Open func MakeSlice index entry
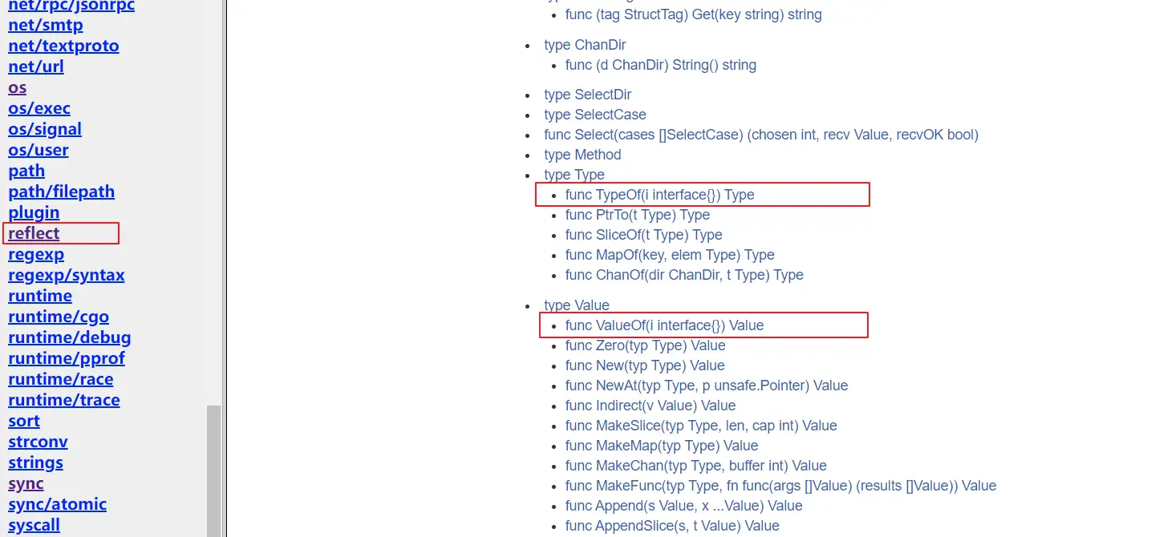1151x537 pixels. [x=700, y=426]
